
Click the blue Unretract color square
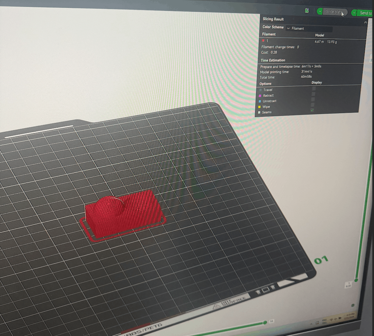click(x=260, y=101)
